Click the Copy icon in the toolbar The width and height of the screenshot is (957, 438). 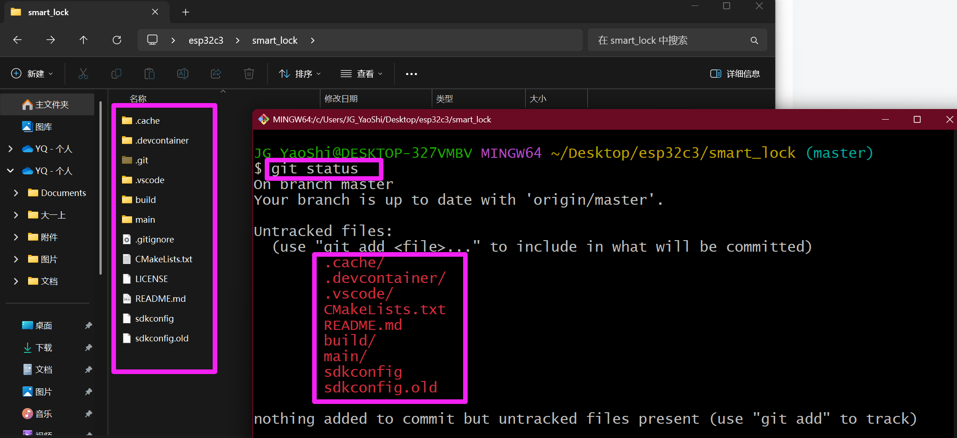point(116,74)
